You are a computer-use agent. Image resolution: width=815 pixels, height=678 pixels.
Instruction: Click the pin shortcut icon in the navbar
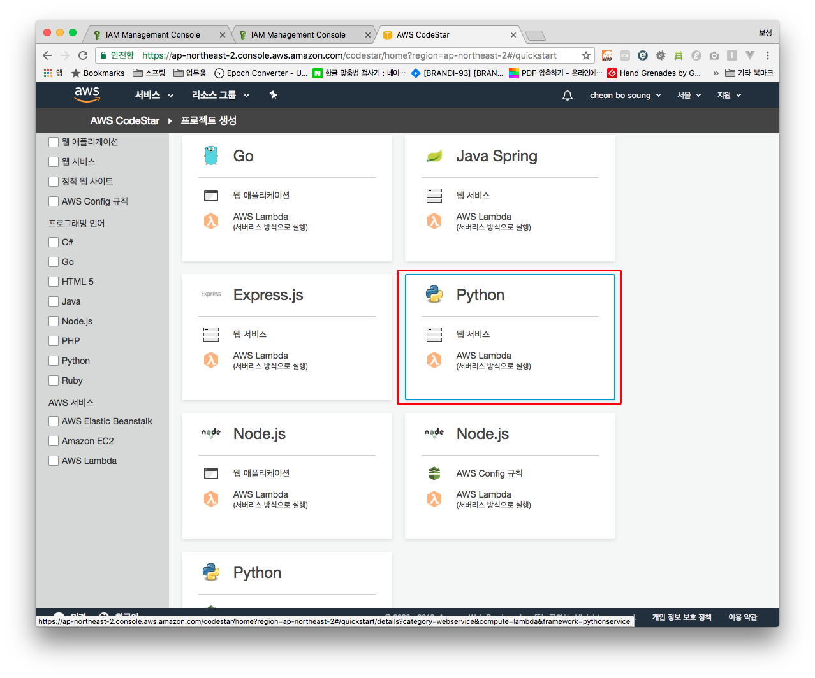coord(273,95)
